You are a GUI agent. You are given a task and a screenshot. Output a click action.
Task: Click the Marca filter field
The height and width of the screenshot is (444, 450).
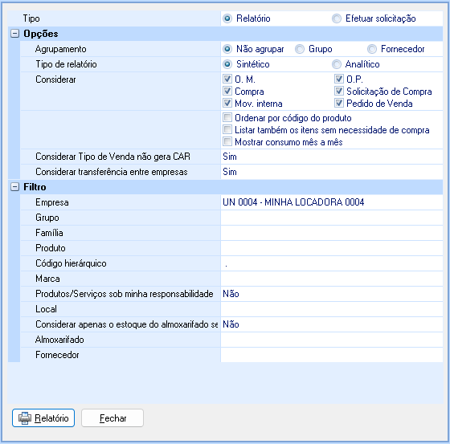coord(332,279)
